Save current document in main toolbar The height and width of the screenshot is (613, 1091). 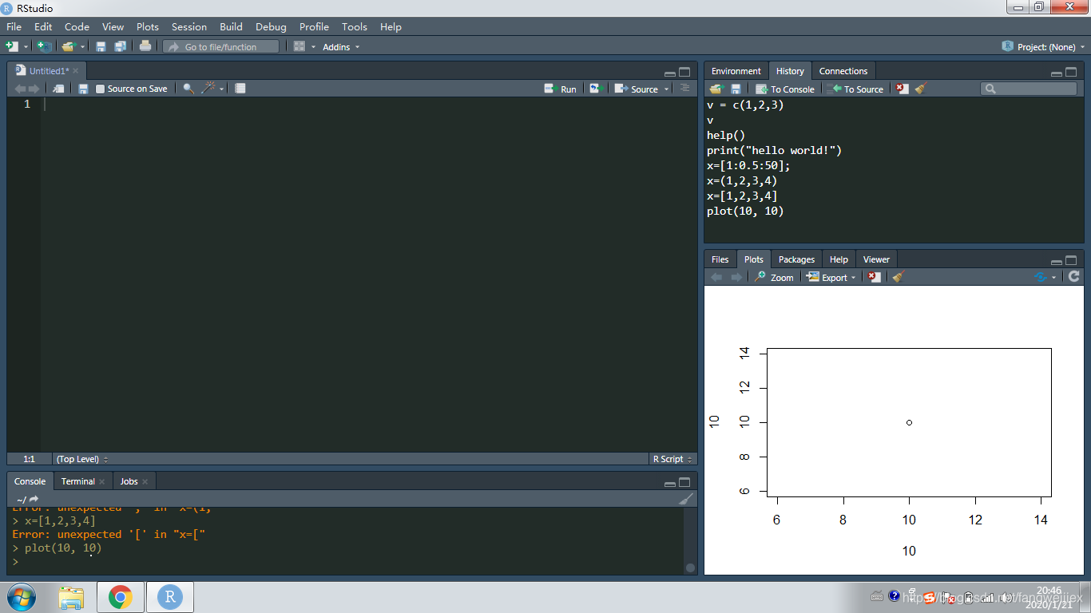tap(101, 46)
